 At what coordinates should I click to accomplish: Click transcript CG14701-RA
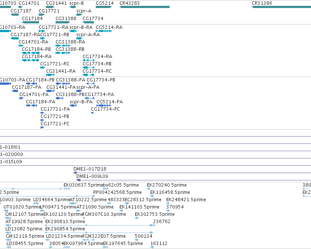click(34, 42)
